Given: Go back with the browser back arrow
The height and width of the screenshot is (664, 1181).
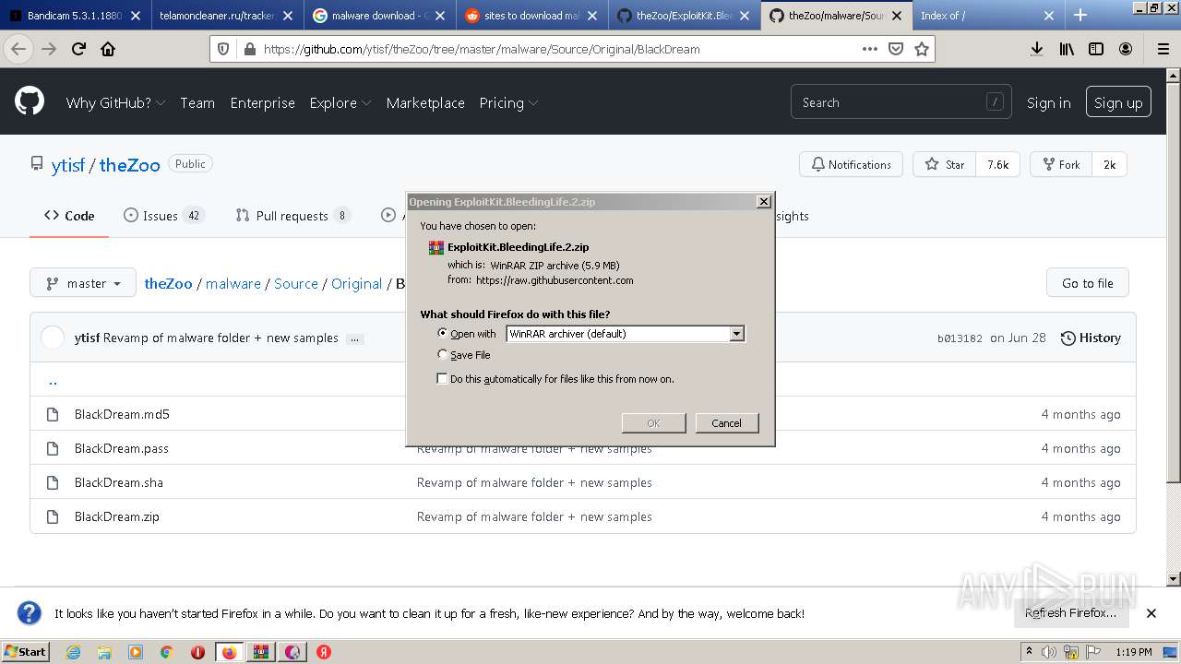Looking at the screenshot, I should (18, 49).
